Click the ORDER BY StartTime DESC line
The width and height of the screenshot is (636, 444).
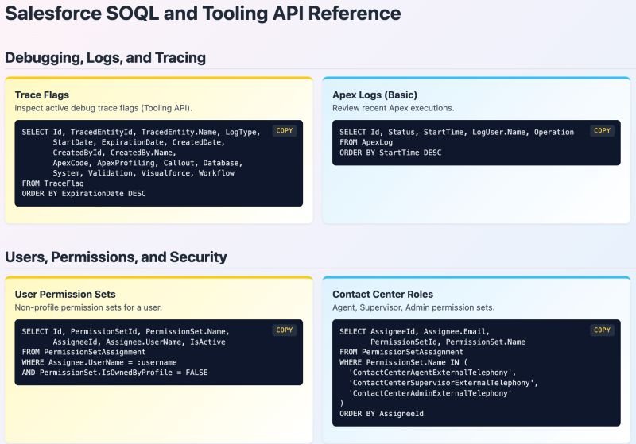click(390, 153)
